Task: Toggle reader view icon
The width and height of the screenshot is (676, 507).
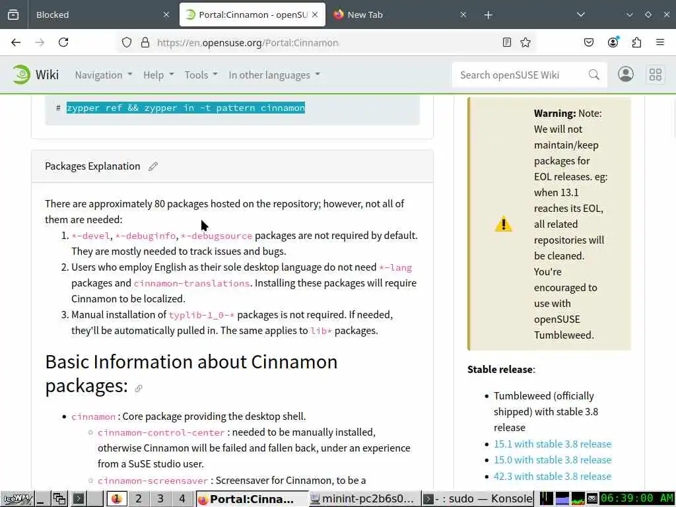Action: [507, 42]
